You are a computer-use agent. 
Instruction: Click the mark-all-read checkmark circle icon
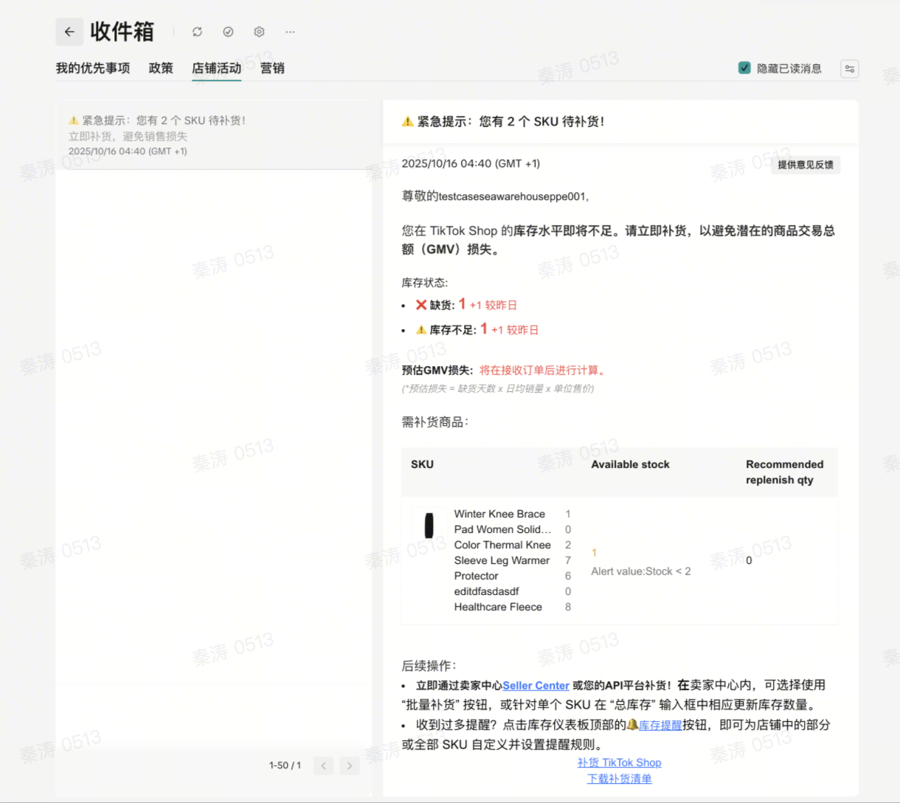pyautogui.click(x=228, y=32)
